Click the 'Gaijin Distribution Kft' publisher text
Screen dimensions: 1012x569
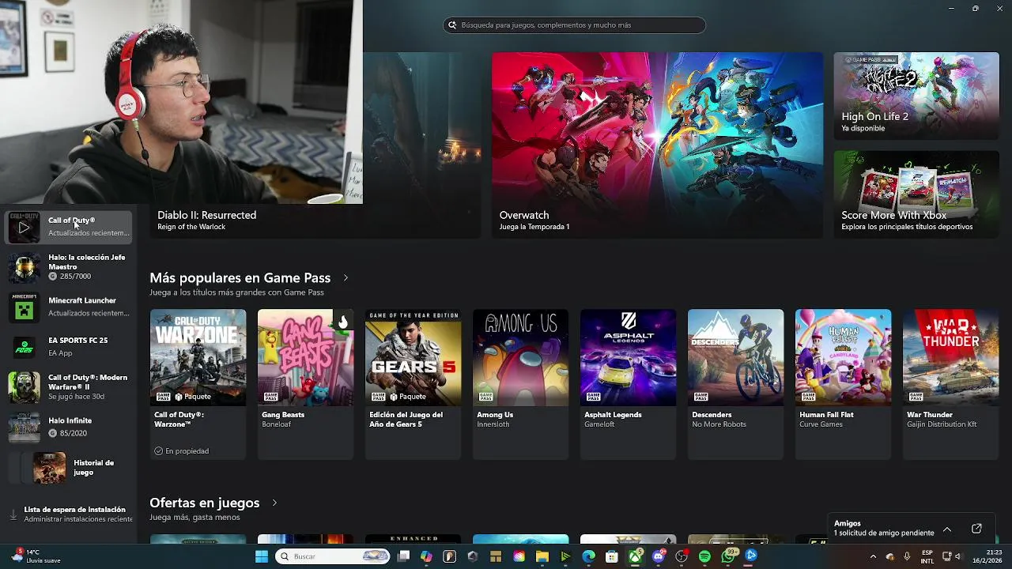click(942, 424)
